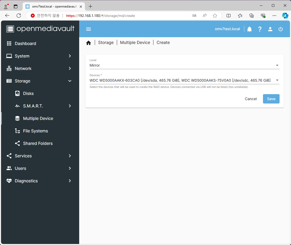
Task: Click the Network topology icon
Action: point(9,68)
